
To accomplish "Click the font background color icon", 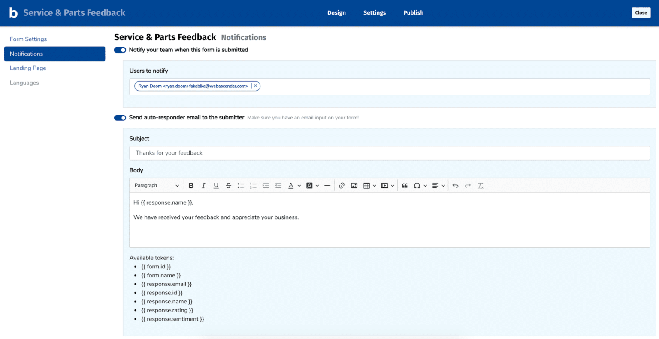I will (309, 186).
